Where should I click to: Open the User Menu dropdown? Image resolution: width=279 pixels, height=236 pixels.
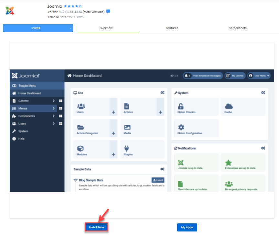click(259, 76)
